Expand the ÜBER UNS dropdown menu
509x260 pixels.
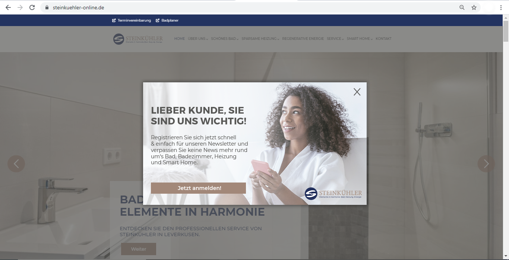click(x=198, y=39)
